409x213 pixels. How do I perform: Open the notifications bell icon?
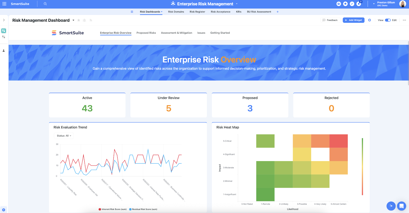point(359,4)
